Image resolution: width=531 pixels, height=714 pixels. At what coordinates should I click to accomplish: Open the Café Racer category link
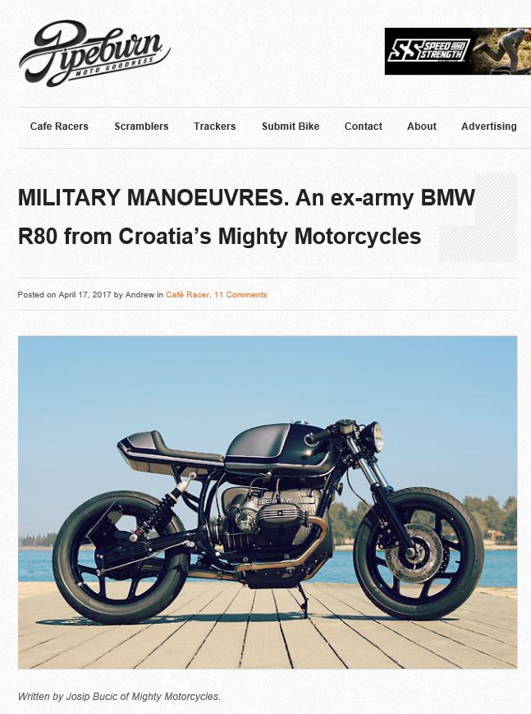(x=187, y=295)
